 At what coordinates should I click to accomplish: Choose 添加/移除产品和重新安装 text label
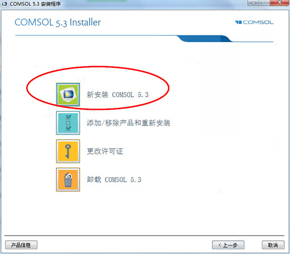(129, 123)
